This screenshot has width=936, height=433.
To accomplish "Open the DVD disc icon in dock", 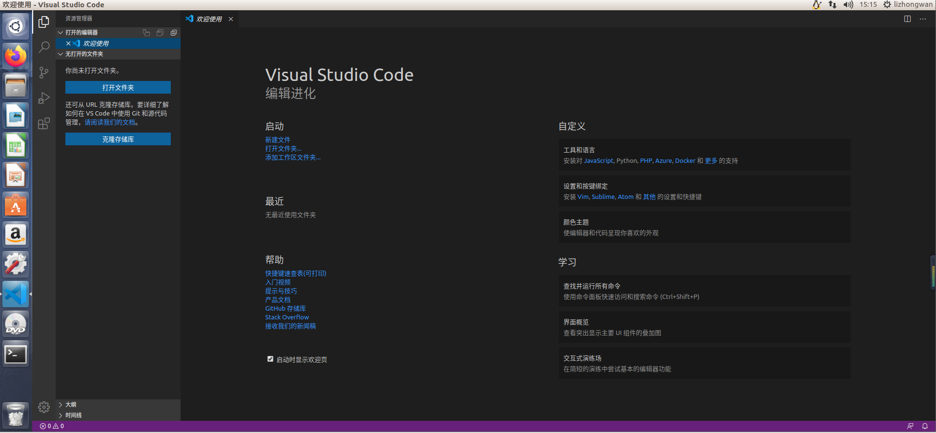I will (16, 324).
